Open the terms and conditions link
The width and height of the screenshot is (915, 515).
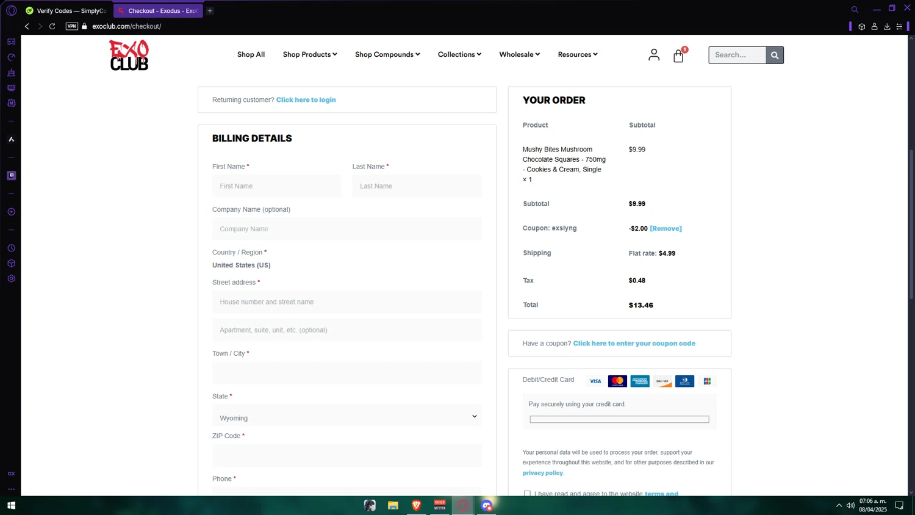pyautogui.click(x=661, y=494)
